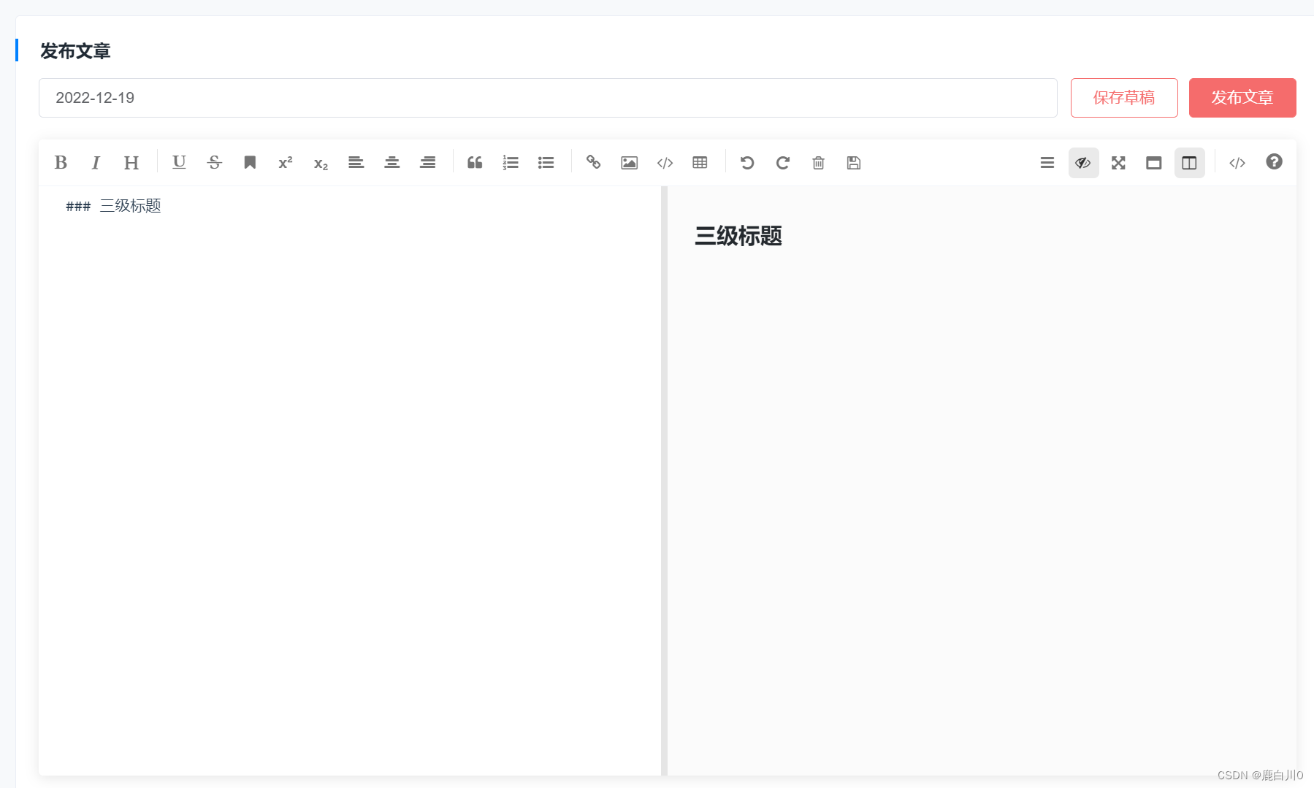Click the rendered 三级标题 heading in preview
Image resolution: width=1314 pixels, height=788 pixels.
pyautogui.click(x=738, y=236)
